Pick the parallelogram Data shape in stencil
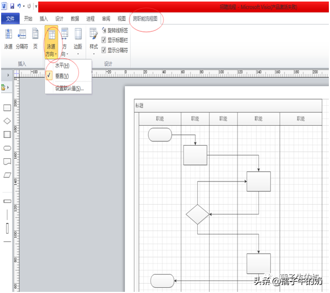The height and width of the screenshot is (293, 330). pos(7,175)
